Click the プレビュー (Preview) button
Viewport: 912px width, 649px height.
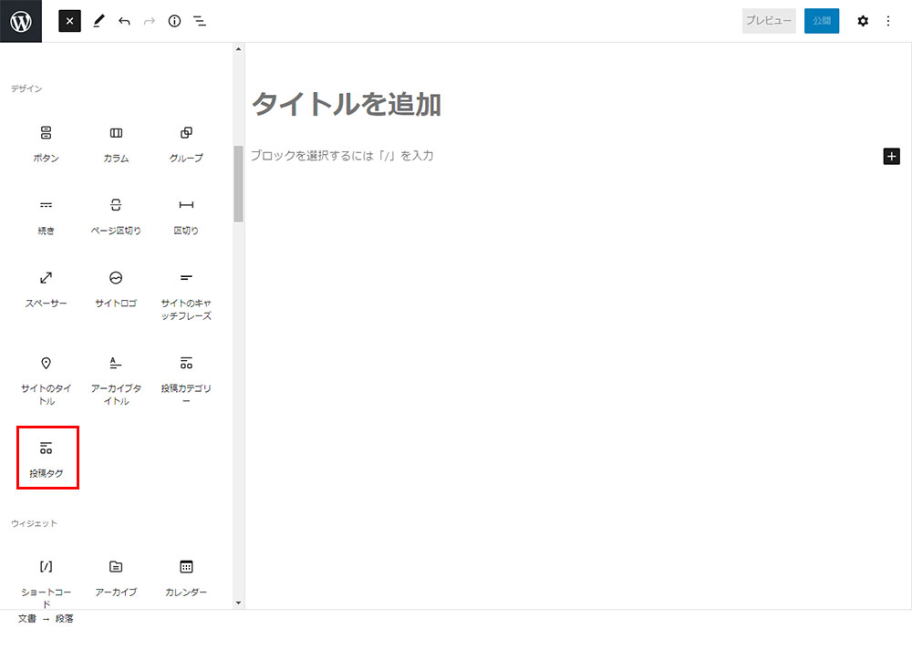tap(769, 21)
